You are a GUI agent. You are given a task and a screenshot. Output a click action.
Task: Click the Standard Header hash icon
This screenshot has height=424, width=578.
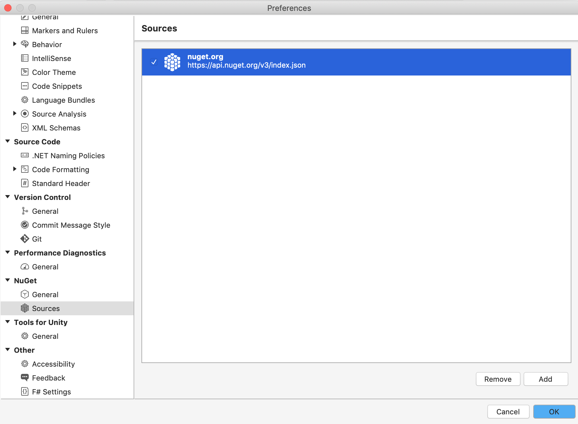[x=25, y=183]
